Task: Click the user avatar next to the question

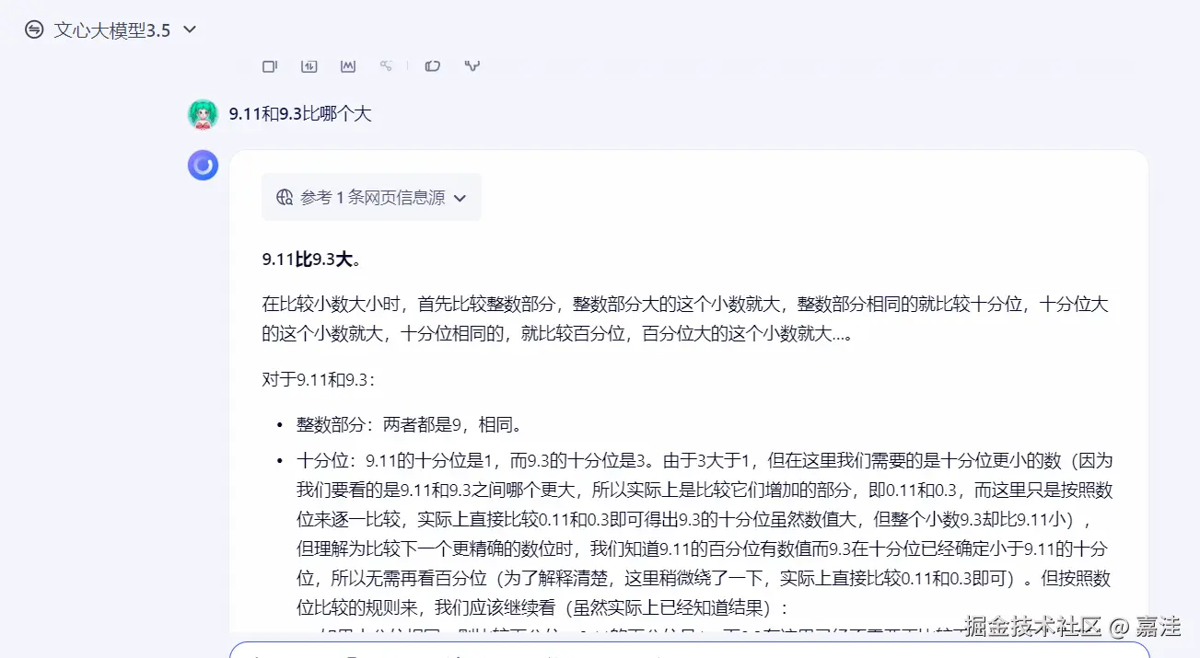Action: [x=203, y=115]
